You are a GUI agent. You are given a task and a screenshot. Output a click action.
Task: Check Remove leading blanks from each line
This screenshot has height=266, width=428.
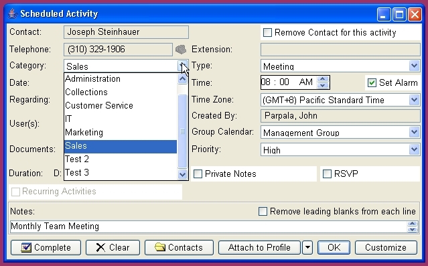(x=263, y=211)
